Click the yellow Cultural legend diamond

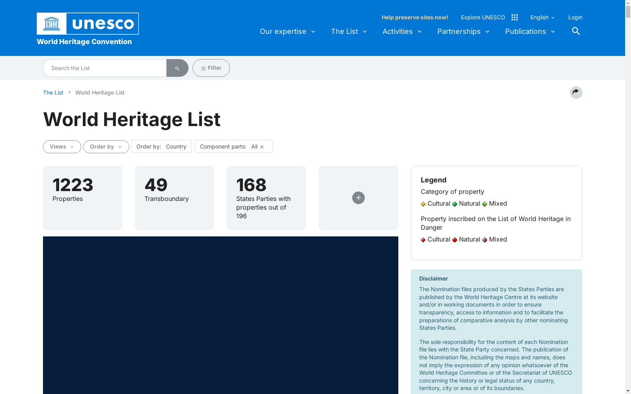[423, 204]
